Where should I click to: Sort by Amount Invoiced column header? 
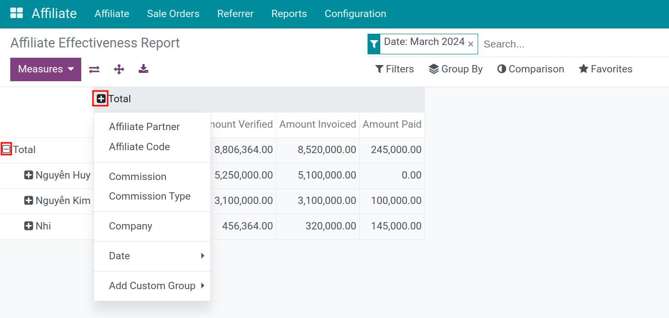point(318,125)
